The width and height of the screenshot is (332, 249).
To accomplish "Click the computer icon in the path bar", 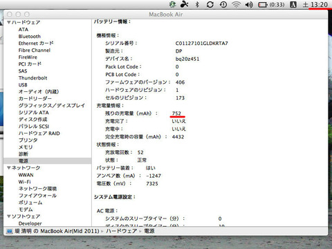I will pos(10,231).
